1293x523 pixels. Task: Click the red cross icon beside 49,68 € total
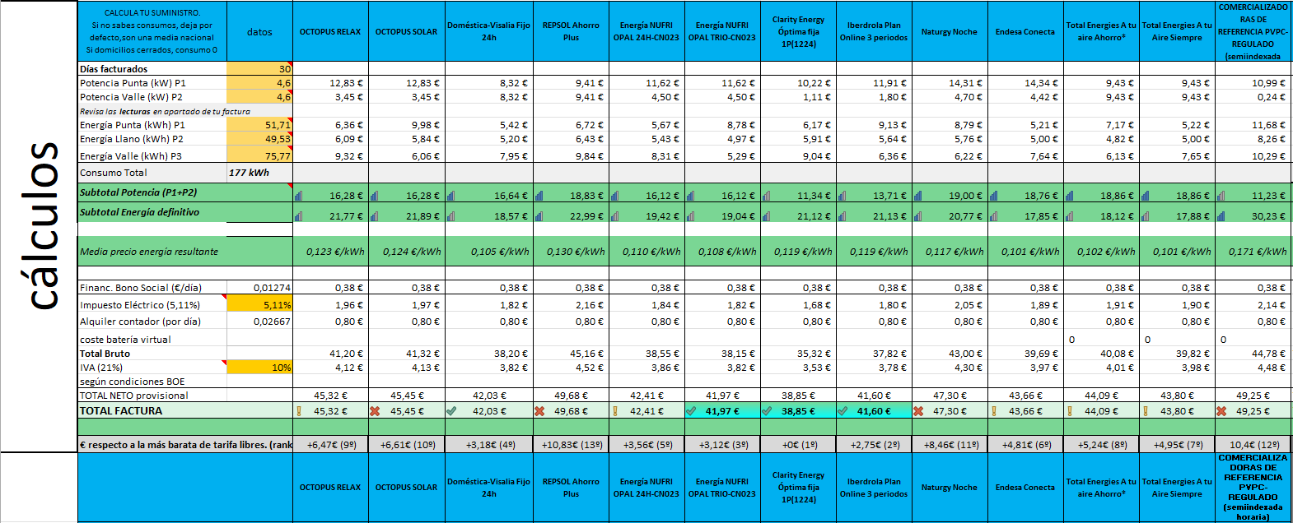click(x=539, y=411)
